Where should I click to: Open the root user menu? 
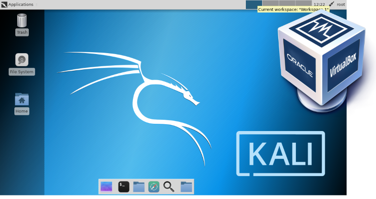click(341, 5)
